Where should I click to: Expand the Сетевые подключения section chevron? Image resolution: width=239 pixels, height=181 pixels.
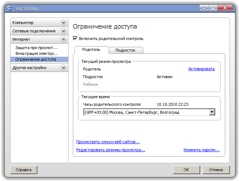click(63, 31)
